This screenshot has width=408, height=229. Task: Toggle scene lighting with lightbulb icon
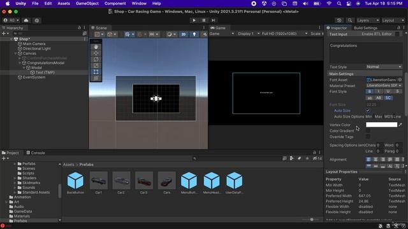pyautogui.click(x=194, y=34)
